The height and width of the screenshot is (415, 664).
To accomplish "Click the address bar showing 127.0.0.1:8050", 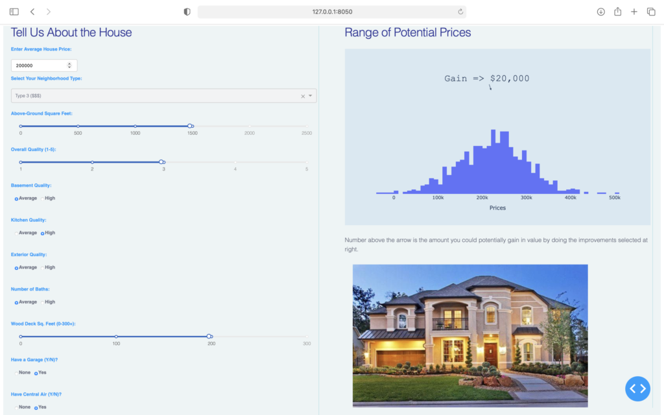I will [332, 11].
